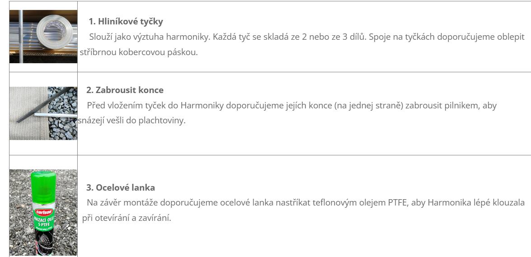Open the Carlson PTFE spray can photo
Image resolution: width=531 pixels, height=257 pixels.
(x=43, y=212)
